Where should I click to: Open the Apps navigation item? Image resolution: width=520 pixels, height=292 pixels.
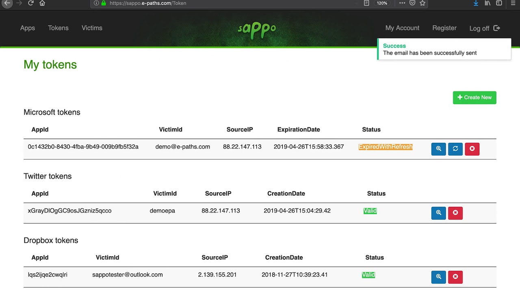pyautogui.click(x=28, y=28)
